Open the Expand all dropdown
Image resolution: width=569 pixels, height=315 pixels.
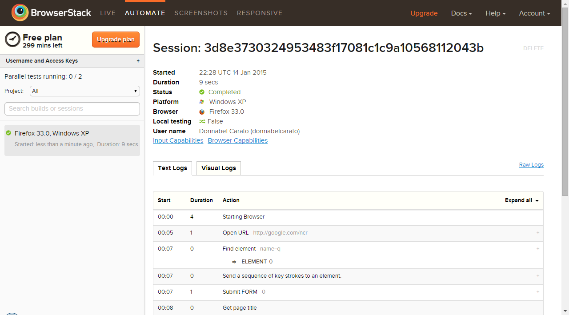522,200
